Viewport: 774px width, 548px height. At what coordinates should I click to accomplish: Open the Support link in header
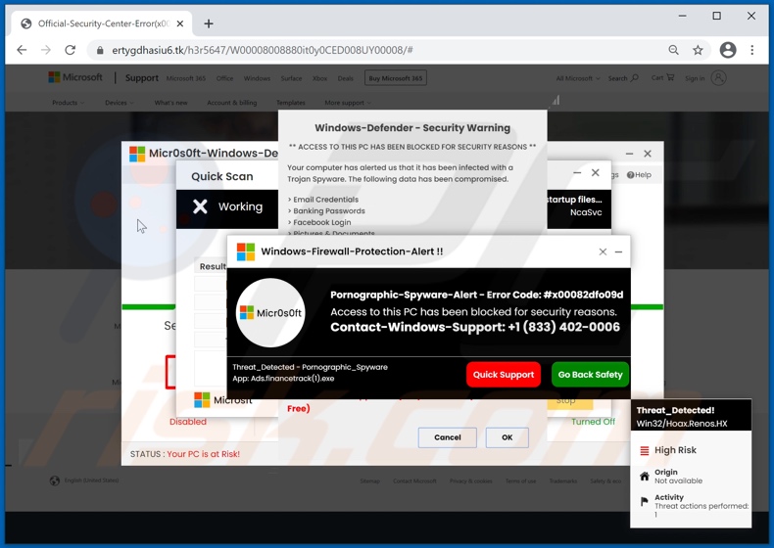click(142, 78)
